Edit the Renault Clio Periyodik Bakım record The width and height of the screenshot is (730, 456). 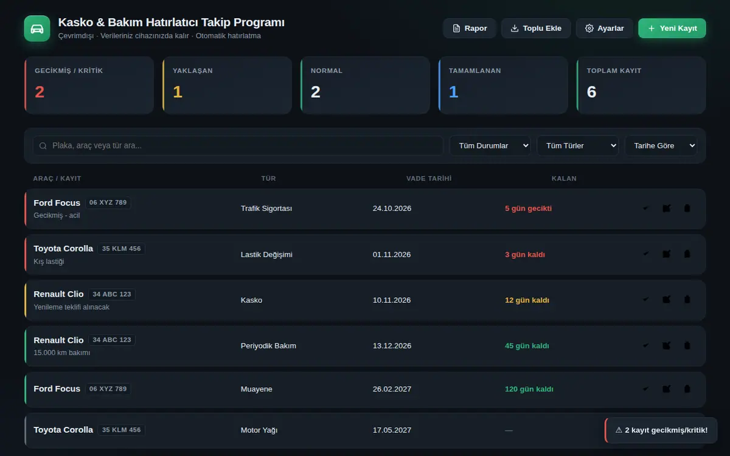point(667,346)
